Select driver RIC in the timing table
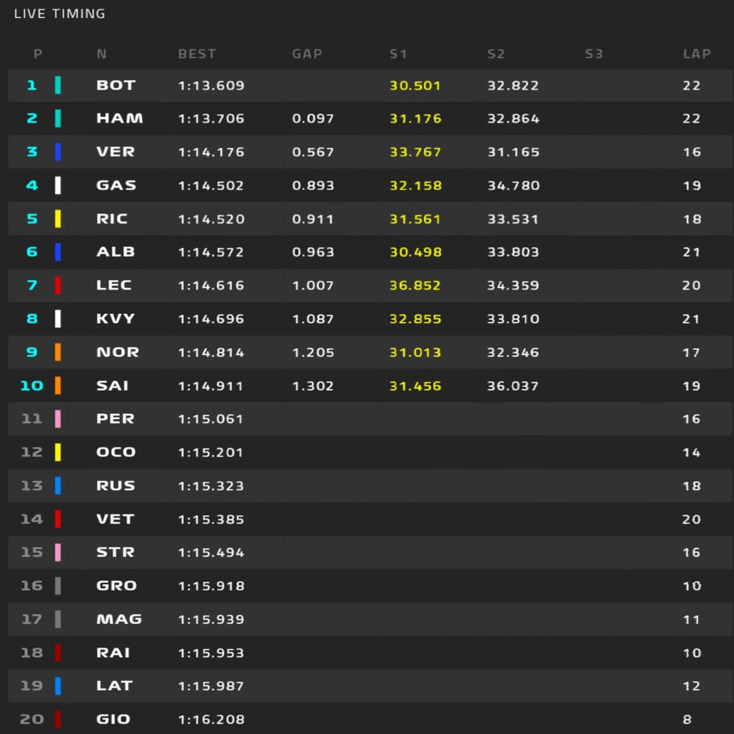 (x=112, y=219)
